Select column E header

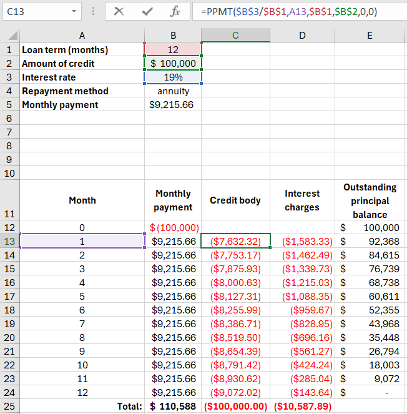[370, 36]
